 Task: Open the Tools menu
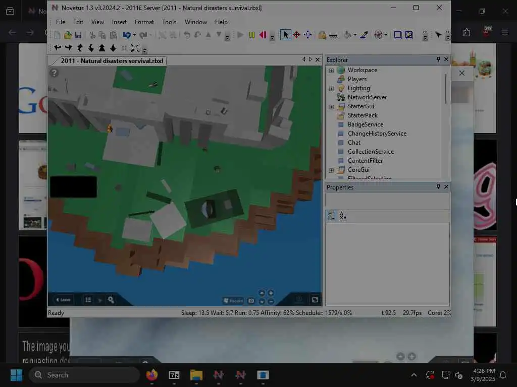click(169, 22)
